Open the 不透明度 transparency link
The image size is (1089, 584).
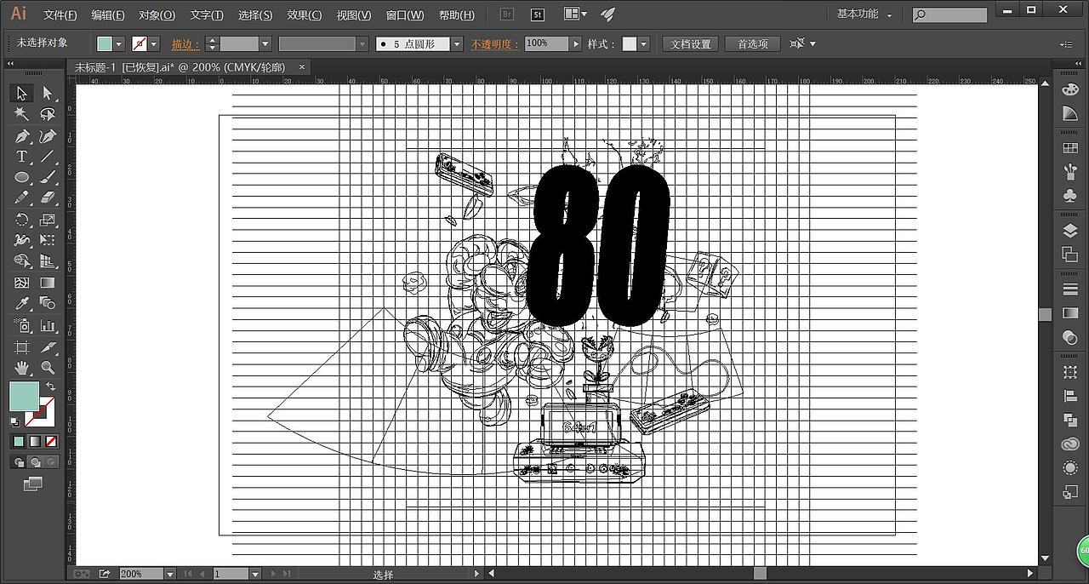click(x=494, y=44)
